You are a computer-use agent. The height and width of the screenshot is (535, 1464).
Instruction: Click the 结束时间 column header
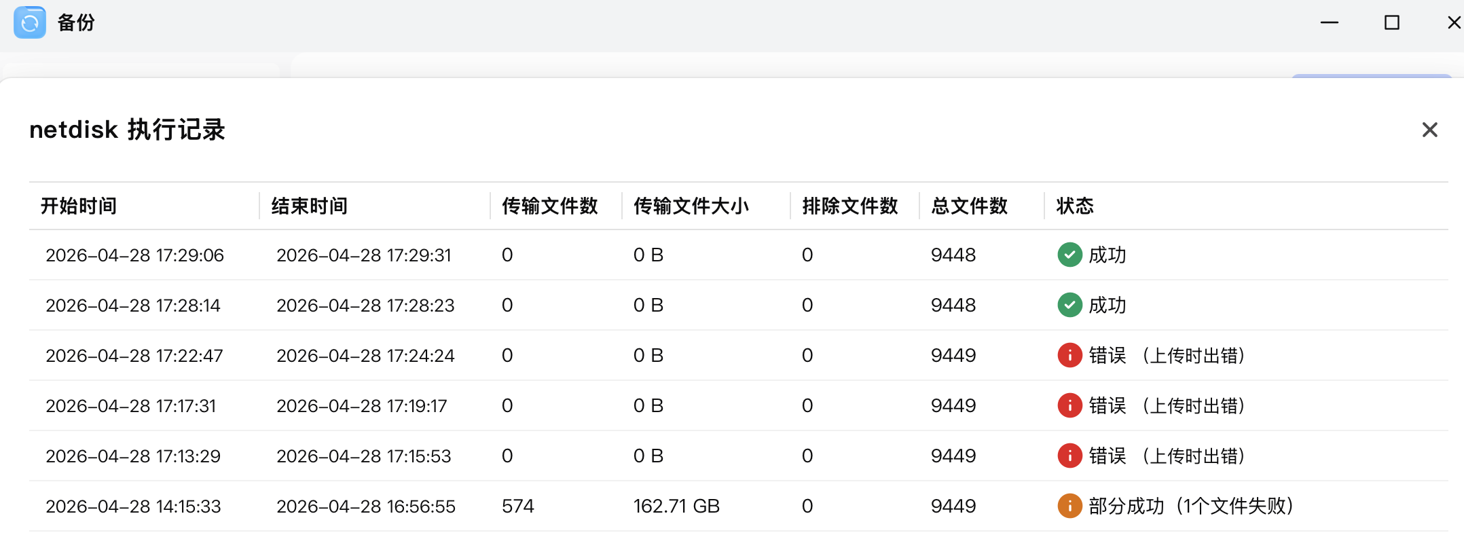310,206
